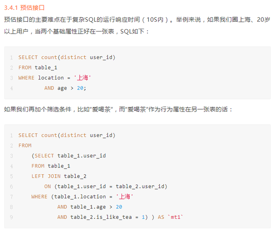Click line number 2 in second code block

click(11, 146)
